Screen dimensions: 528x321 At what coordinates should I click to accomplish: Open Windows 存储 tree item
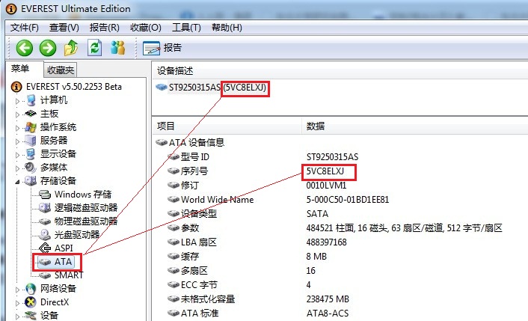[83, 195]
